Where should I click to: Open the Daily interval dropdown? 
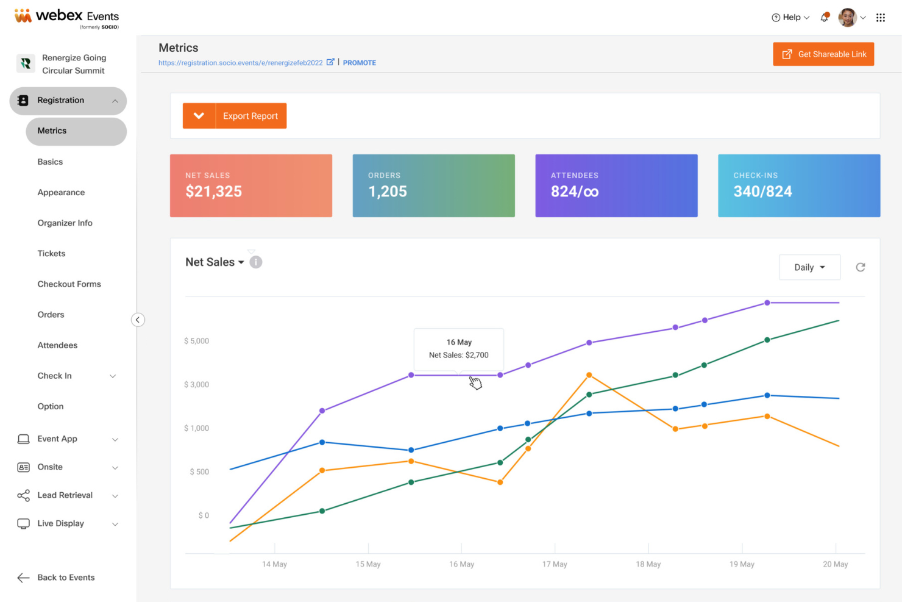[809, 267]
